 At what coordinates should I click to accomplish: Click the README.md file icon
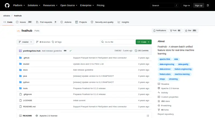tap(20, 106)
